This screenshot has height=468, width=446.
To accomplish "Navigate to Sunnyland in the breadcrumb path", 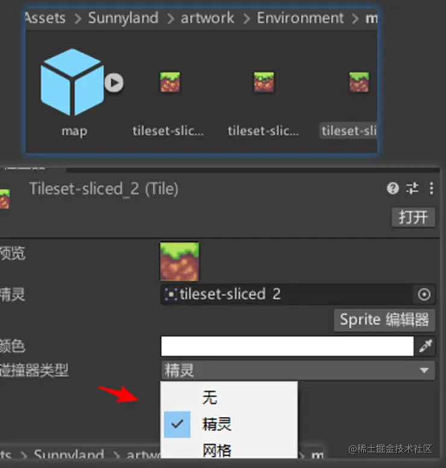I will pyautogui.click(x=123, y=18).
